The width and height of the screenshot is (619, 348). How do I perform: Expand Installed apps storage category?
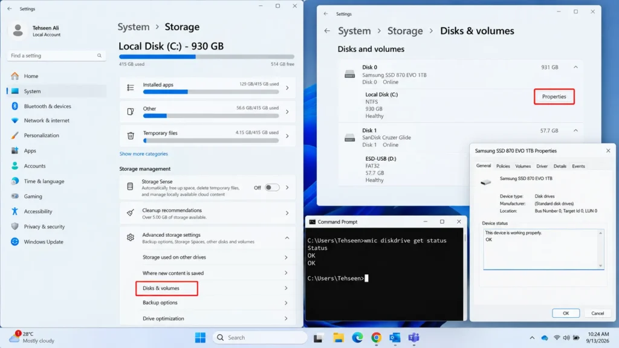click(x=287, y=88)
